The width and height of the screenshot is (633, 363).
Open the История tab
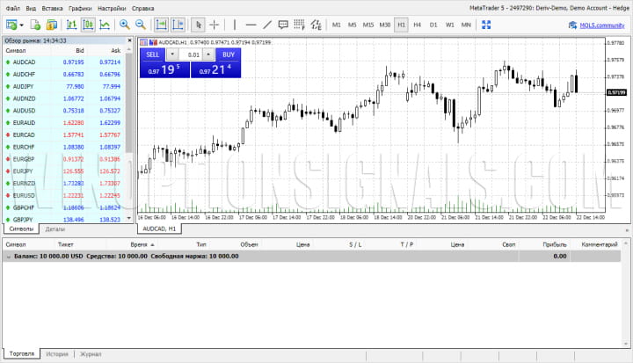pos(57,354)
